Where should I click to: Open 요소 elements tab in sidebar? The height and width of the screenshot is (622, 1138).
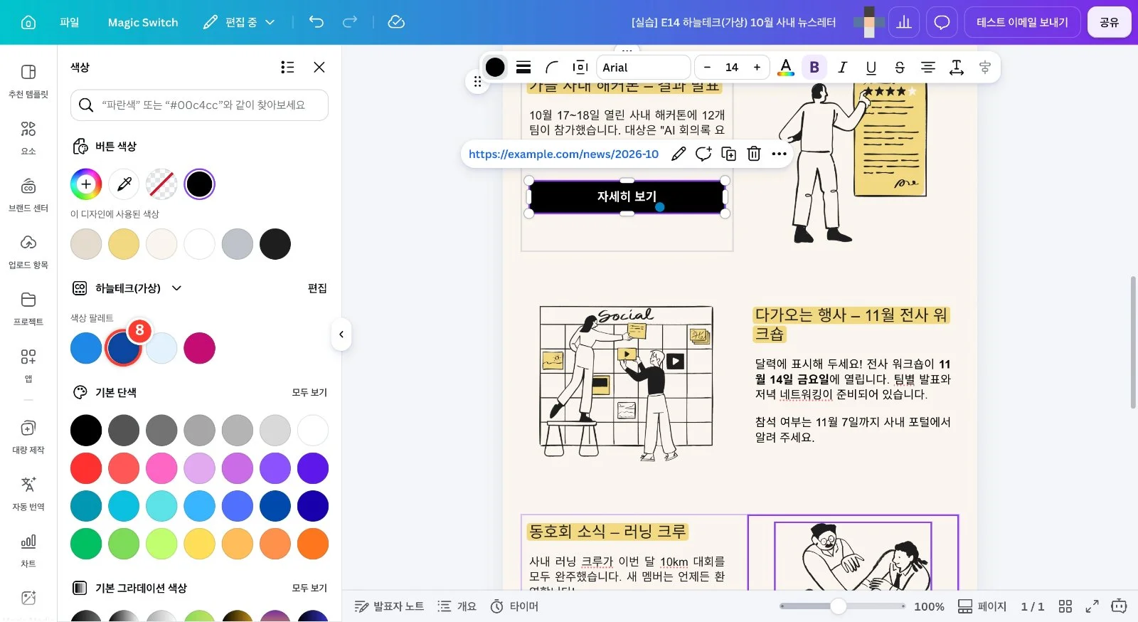point(28,138)
